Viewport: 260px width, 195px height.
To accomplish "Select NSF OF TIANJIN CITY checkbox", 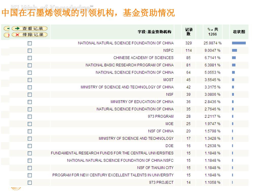I will click(30, 168).
